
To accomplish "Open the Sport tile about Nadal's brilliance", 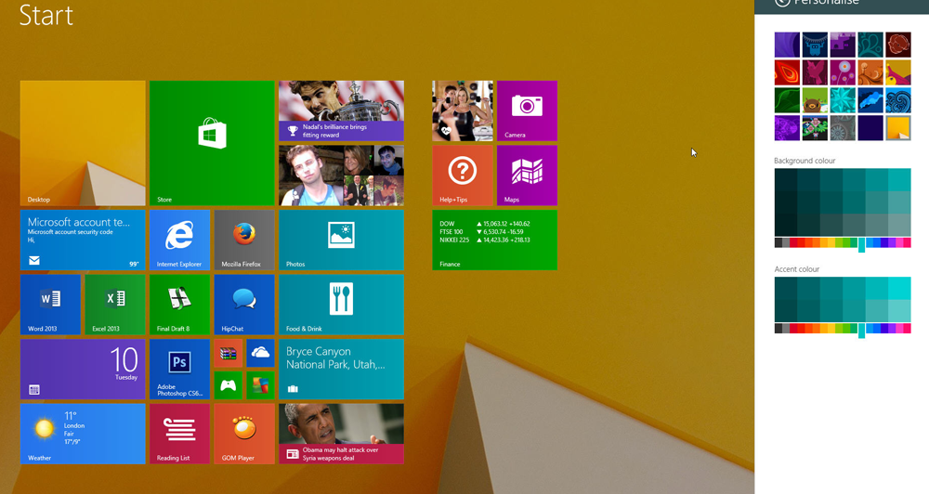I will [341, 110].
